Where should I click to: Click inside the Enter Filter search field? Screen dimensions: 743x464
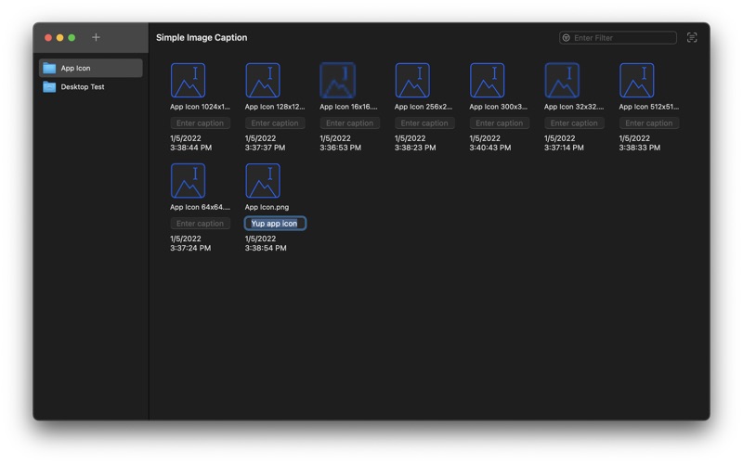[622, 38]
